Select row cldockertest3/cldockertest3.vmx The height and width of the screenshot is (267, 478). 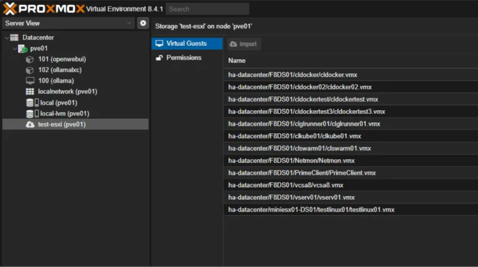pos(351,111)
